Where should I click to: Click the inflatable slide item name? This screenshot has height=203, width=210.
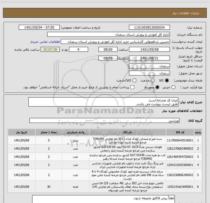[128, 175]
